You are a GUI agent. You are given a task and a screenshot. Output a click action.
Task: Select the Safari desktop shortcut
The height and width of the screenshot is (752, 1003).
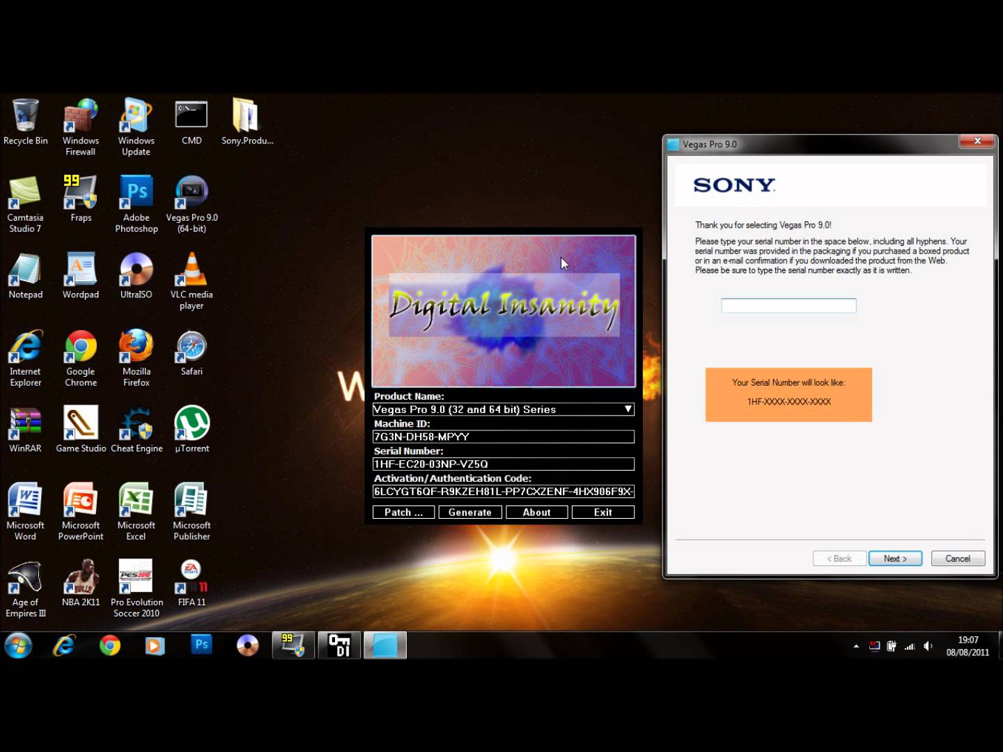tap(192, 353)
